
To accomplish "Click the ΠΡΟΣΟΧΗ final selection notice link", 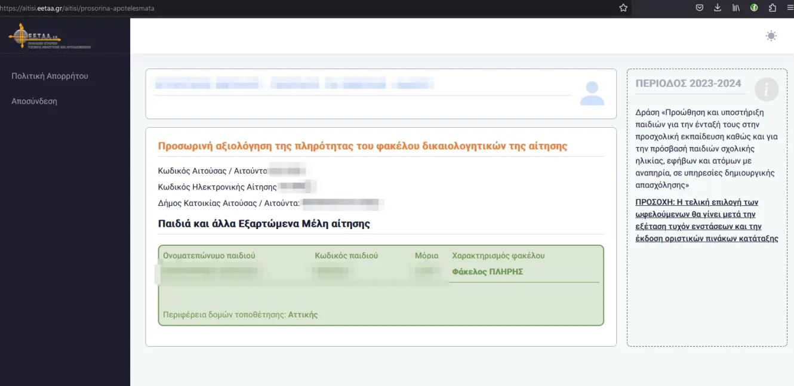I will [706, 220].
